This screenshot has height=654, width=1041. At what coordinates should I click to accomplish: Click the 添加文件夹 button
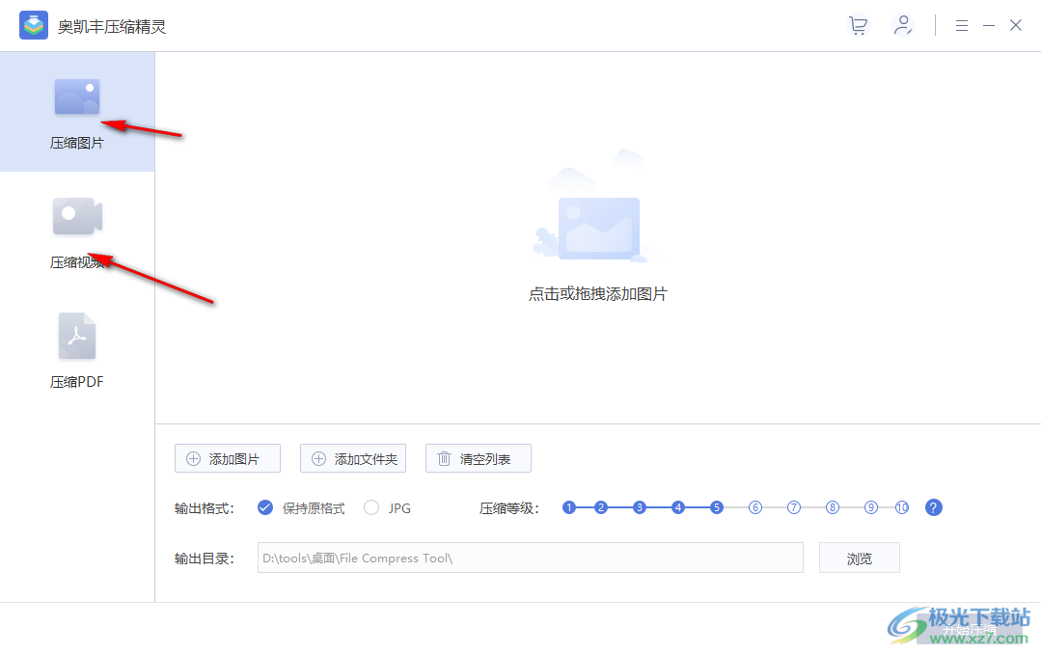[x=353, y=458]
